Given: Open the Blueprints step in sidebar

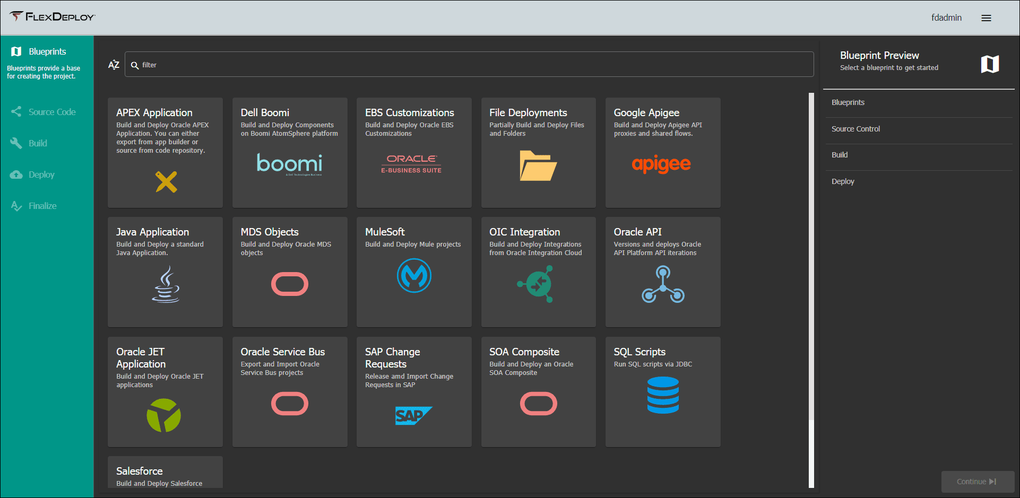Looking at the screenshot, I should coord(47,51).
